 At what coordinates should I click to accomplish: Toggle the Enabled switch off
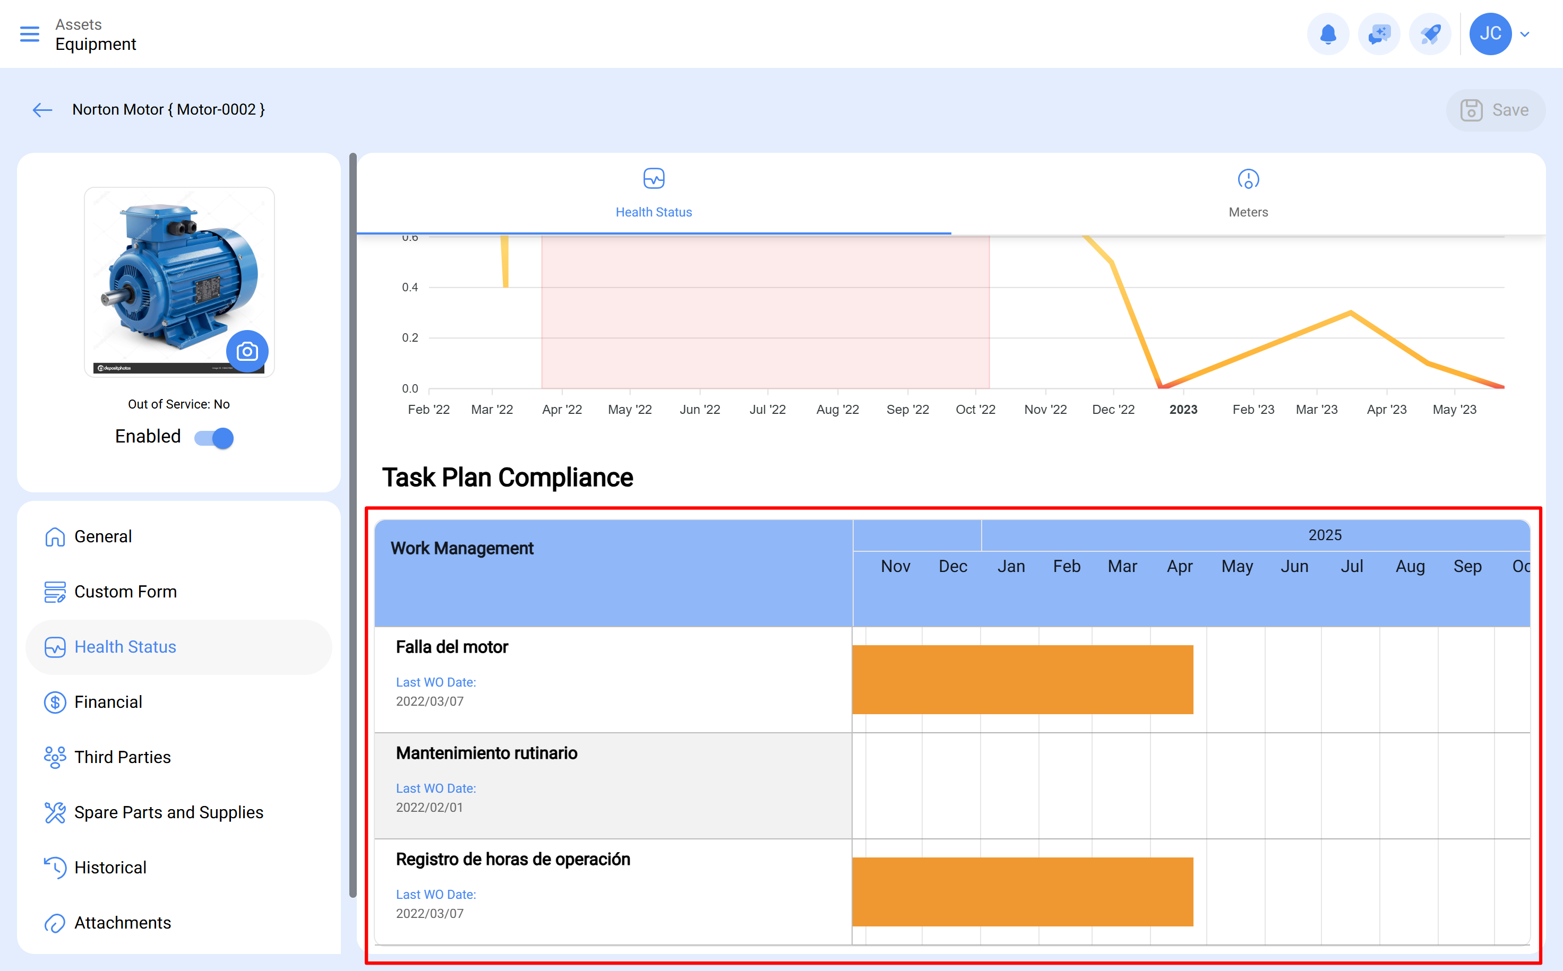(x=214, y=438)
